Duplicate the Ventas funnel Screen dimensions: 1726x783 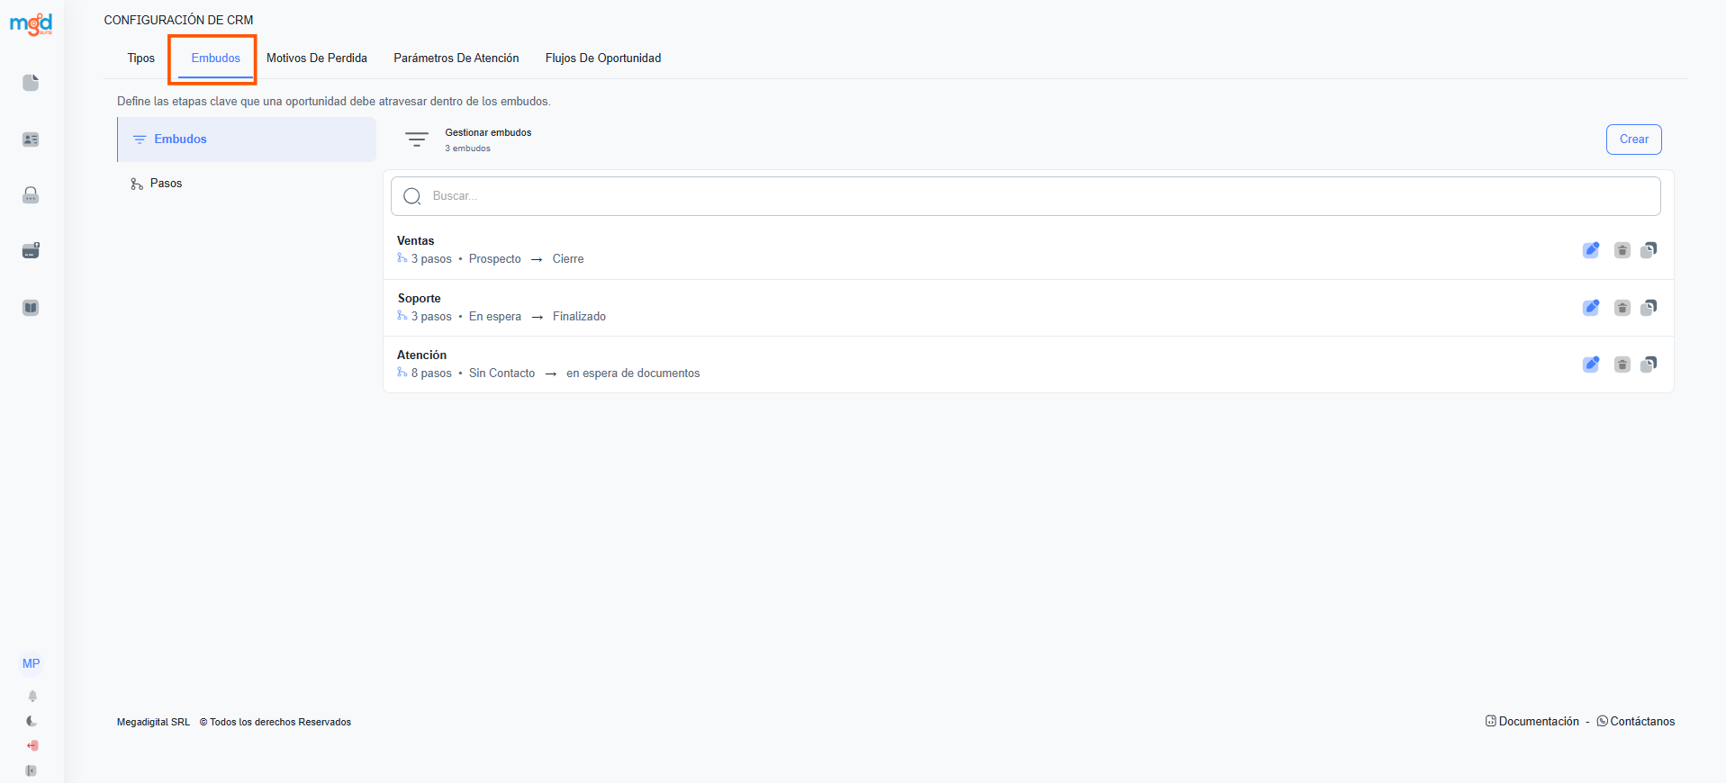point(1649,250)
